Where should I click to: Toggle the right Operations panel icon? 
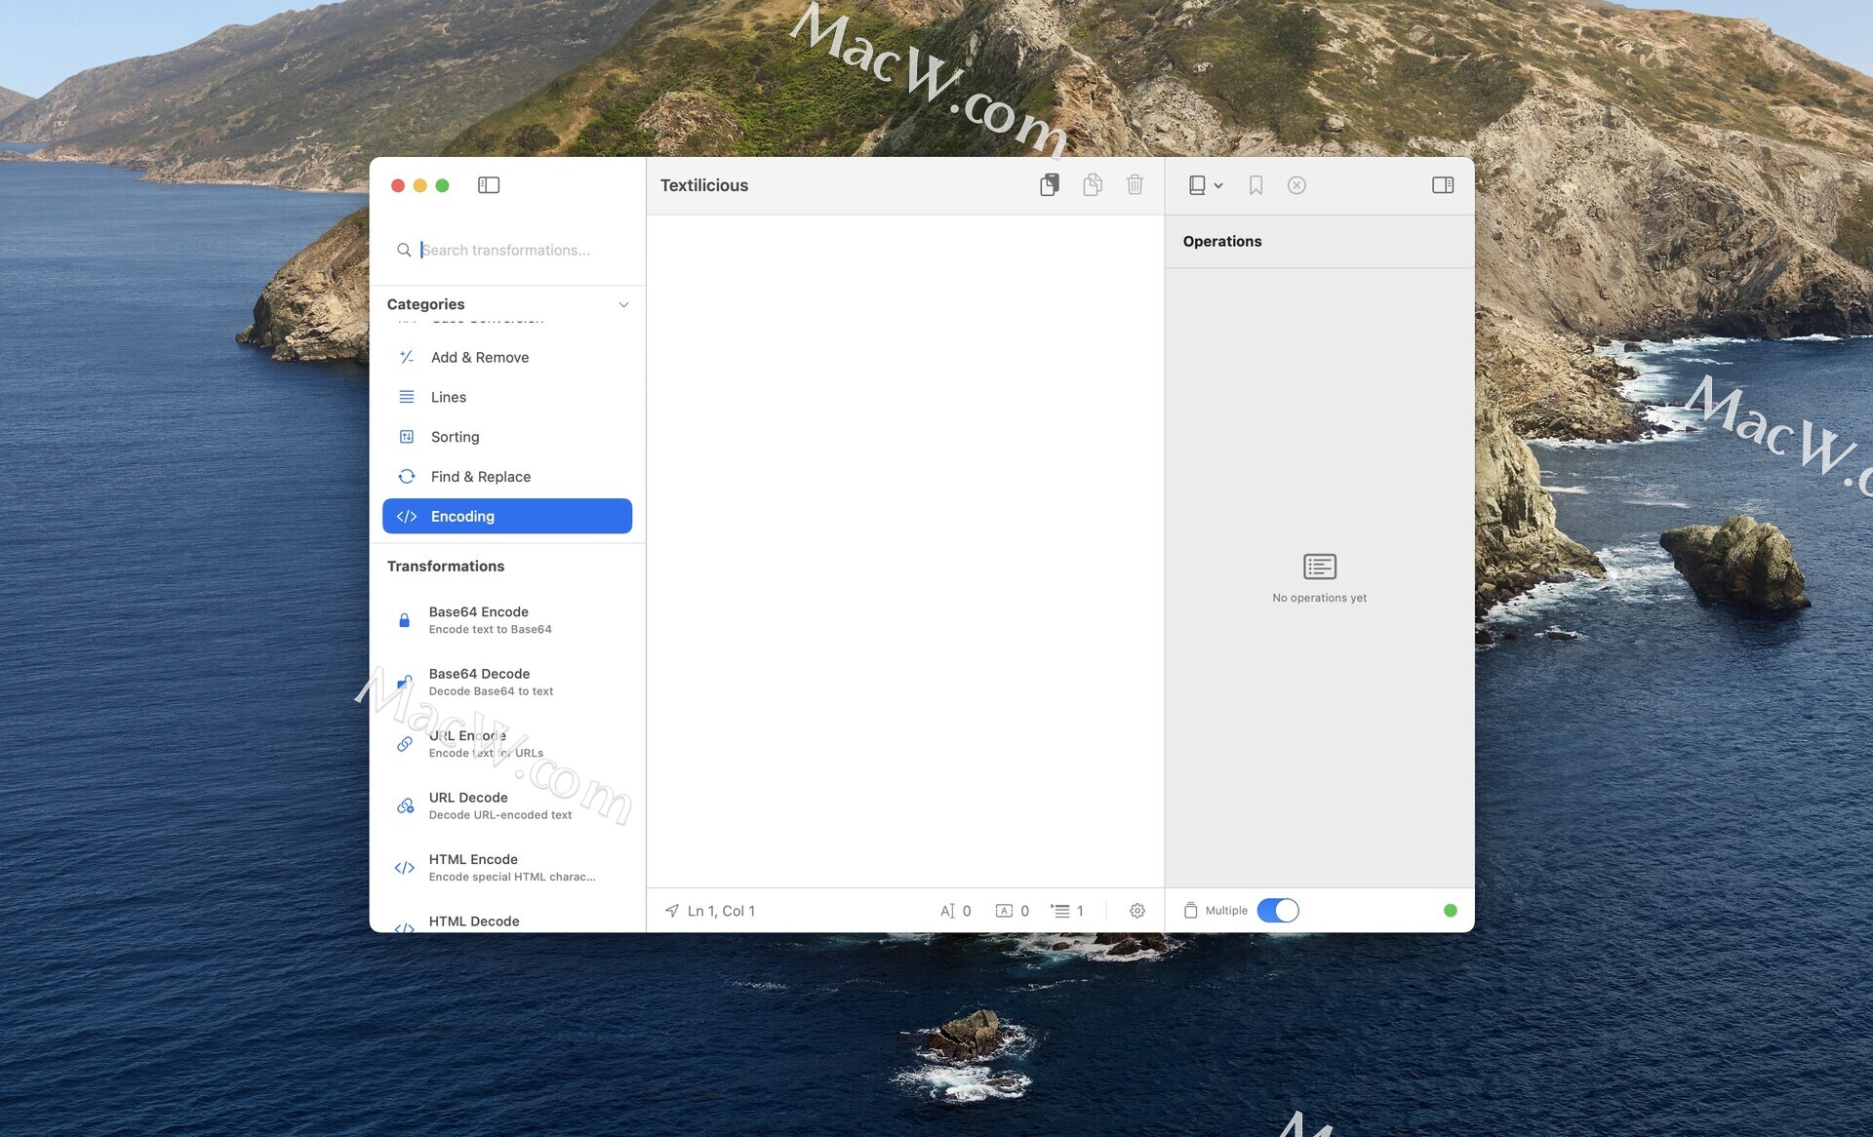(1443, 185)
